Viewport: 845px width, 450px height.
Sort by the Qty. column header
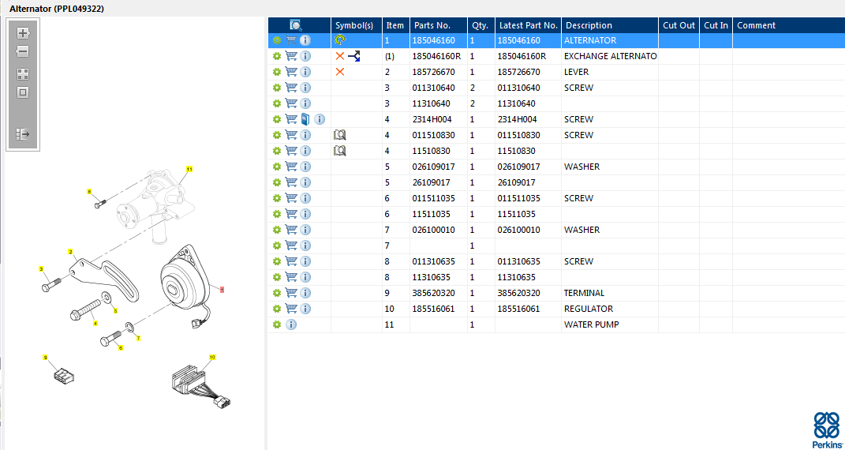(480, 25)
